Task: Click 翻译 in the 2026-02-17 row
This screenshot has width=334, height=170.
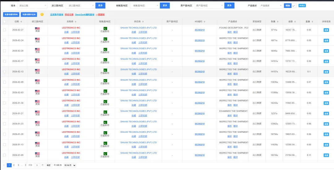Action: click(x=236, y=63)
